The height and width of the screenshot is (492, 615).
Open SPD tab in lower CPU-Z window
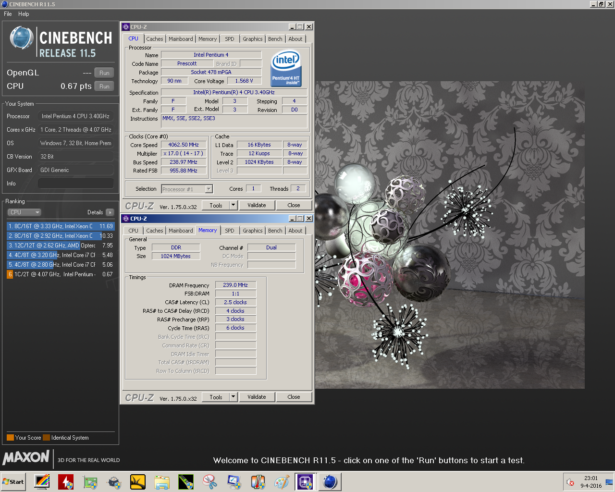click(x=230, y=231)
